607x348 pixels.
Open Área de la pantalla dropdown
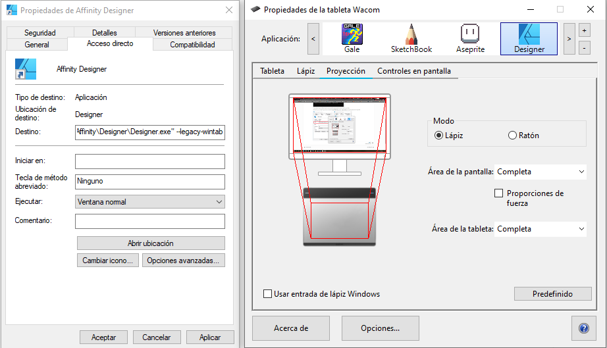click(x=541, y=172)
